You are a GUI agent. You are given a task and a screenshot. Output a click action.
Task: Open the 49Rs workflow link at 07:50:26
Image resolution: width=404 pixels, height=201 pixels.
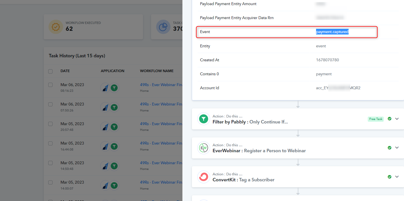[161, 104]
